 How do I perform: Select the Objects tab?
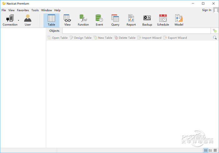(x=54, y=31)
